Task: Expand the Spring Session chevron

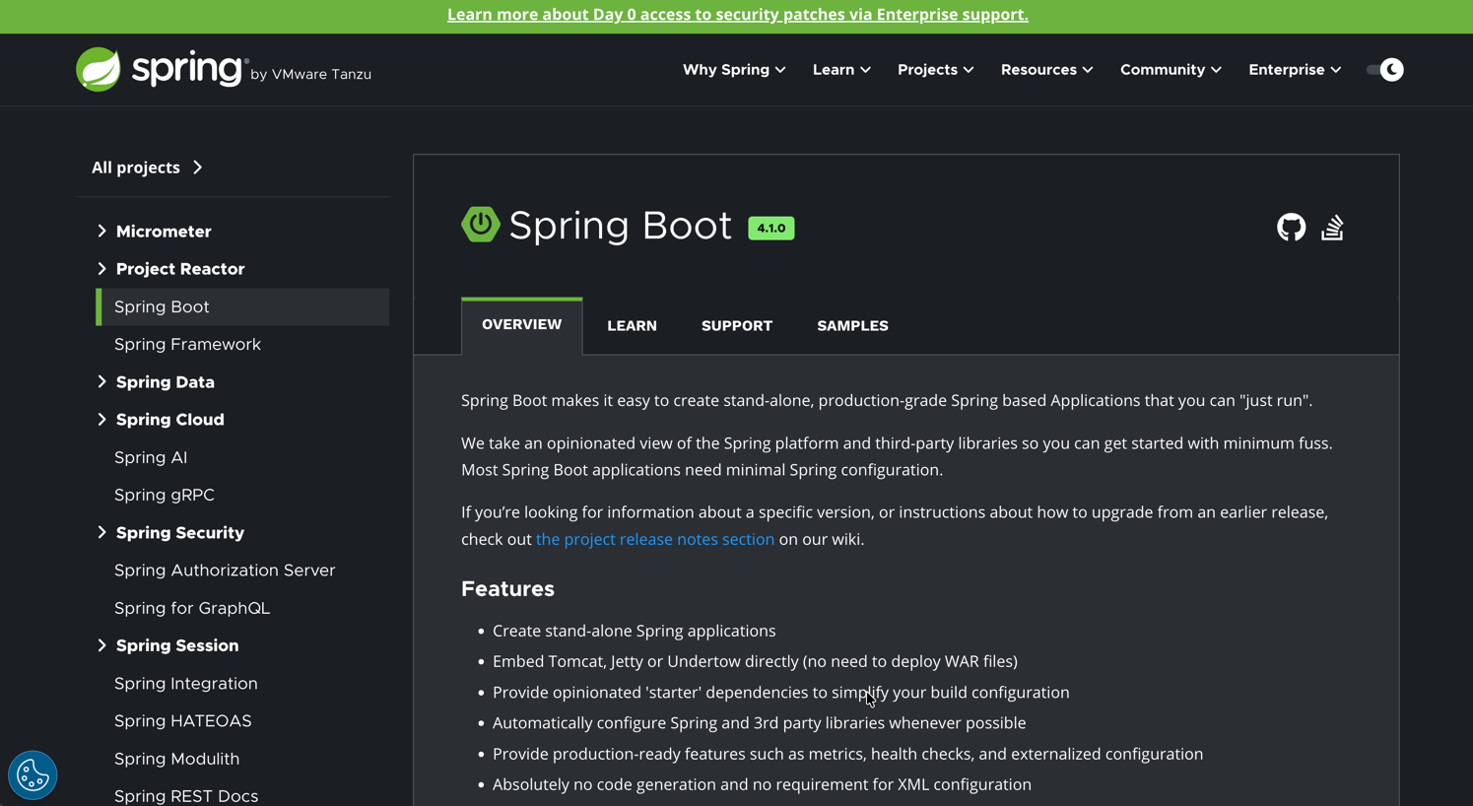Action: click(x=101, y=645)
